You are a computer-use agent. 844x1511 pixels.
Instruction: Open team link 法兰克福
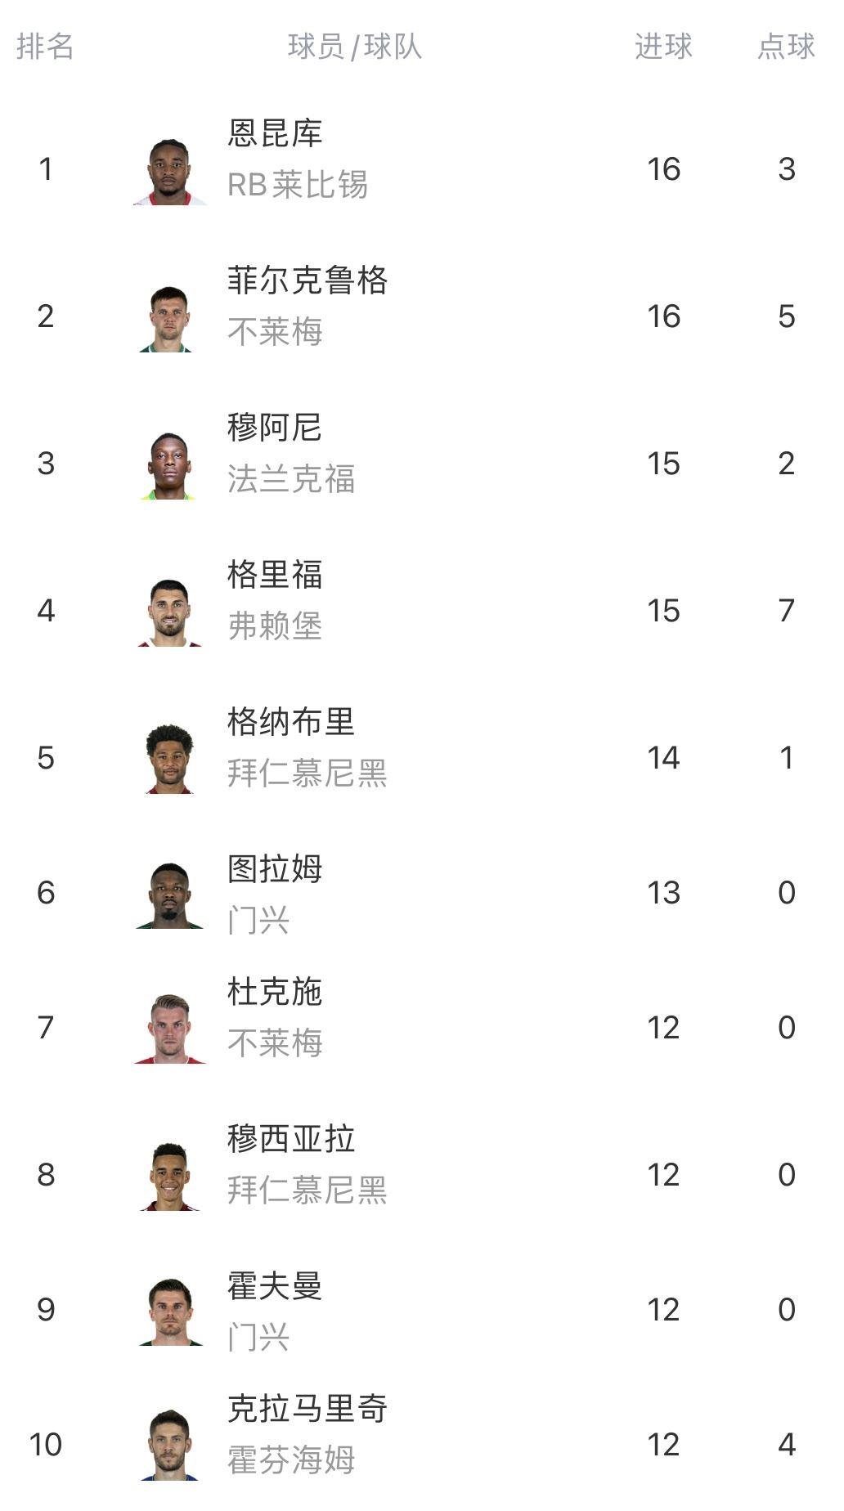click(291, 479)
